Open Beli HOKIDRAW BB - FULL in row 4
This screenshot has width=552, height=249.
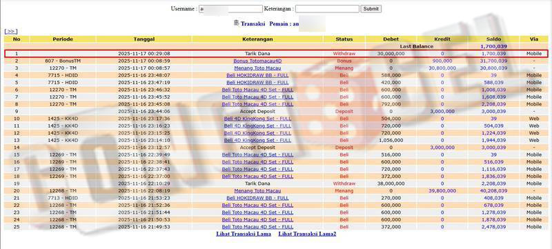[257, 75]
